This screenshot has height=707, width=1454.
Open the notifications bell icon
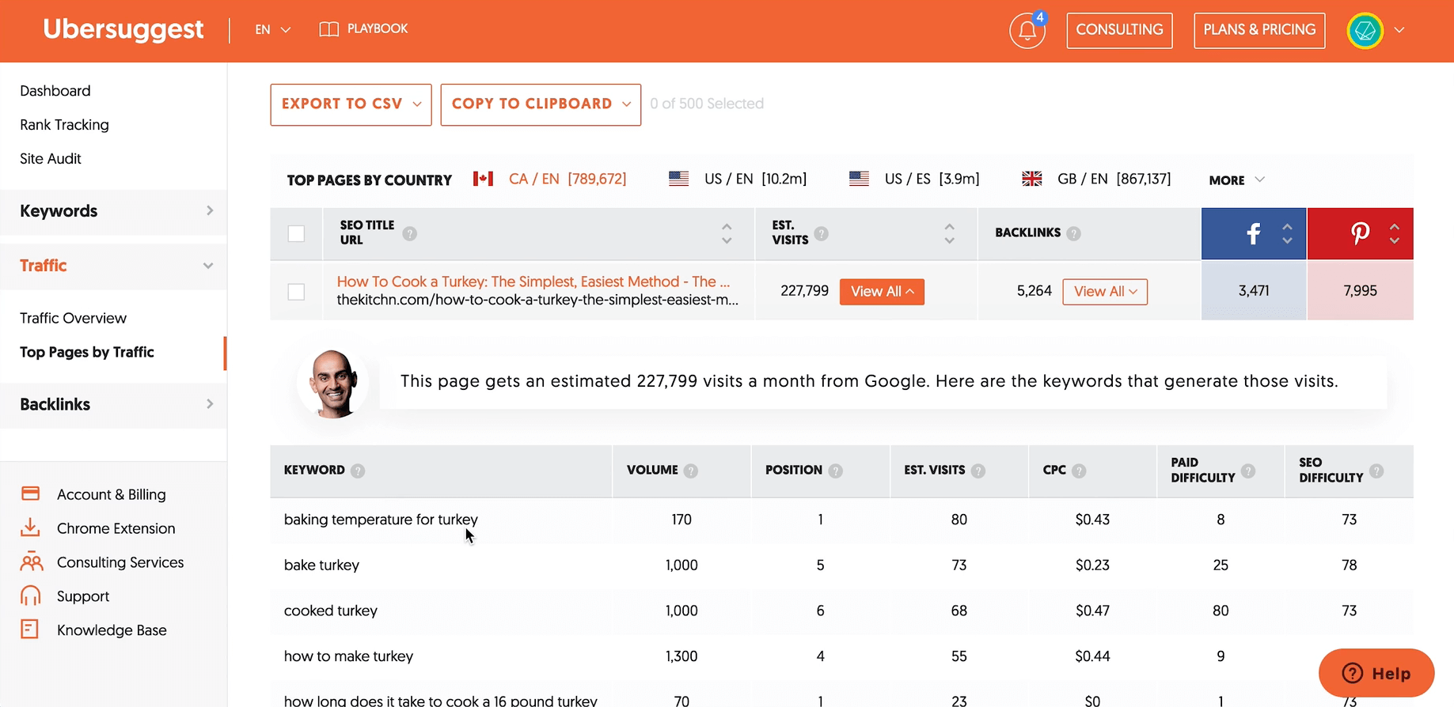pyautogui.click(x=1027, y=31)
